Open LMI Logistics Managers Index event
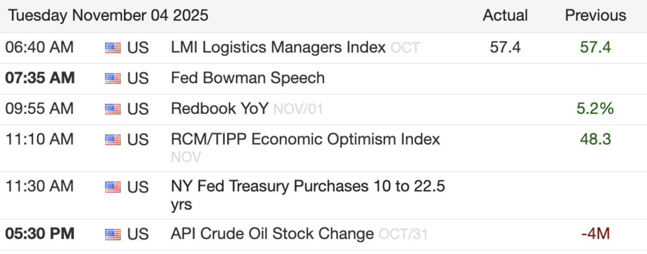Screen dimensions: 647x254 coord(278,47)
